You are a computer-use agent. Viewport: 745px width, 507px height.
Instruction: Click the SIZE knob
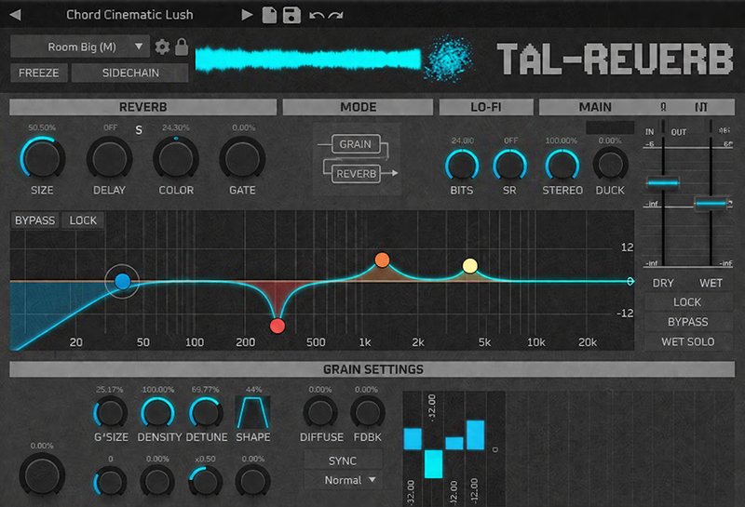pyautogui.click(x=42, y=158)
